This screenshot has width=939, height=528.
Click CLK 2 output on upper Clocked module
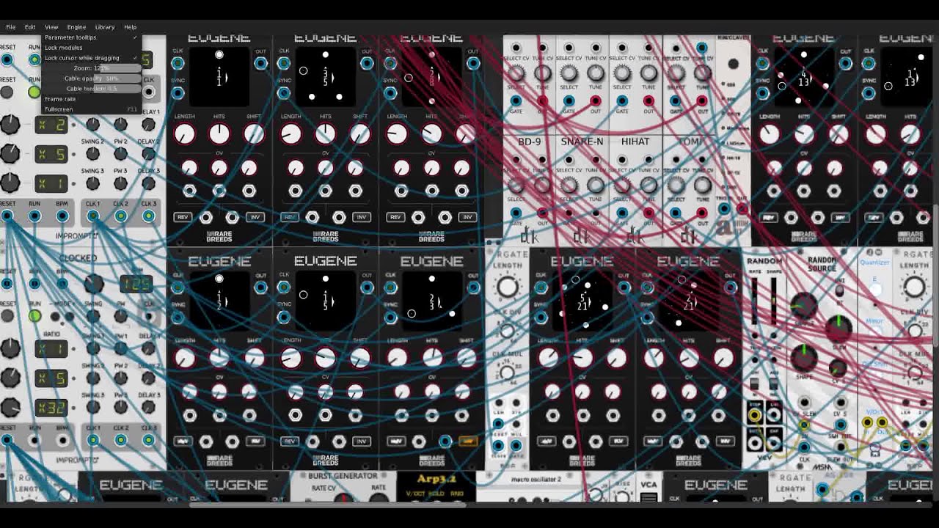tap(120, 216)
